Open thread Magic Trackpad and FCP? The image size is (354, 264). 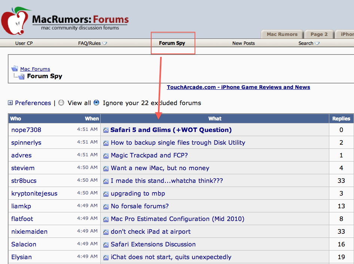coord(149,155)
